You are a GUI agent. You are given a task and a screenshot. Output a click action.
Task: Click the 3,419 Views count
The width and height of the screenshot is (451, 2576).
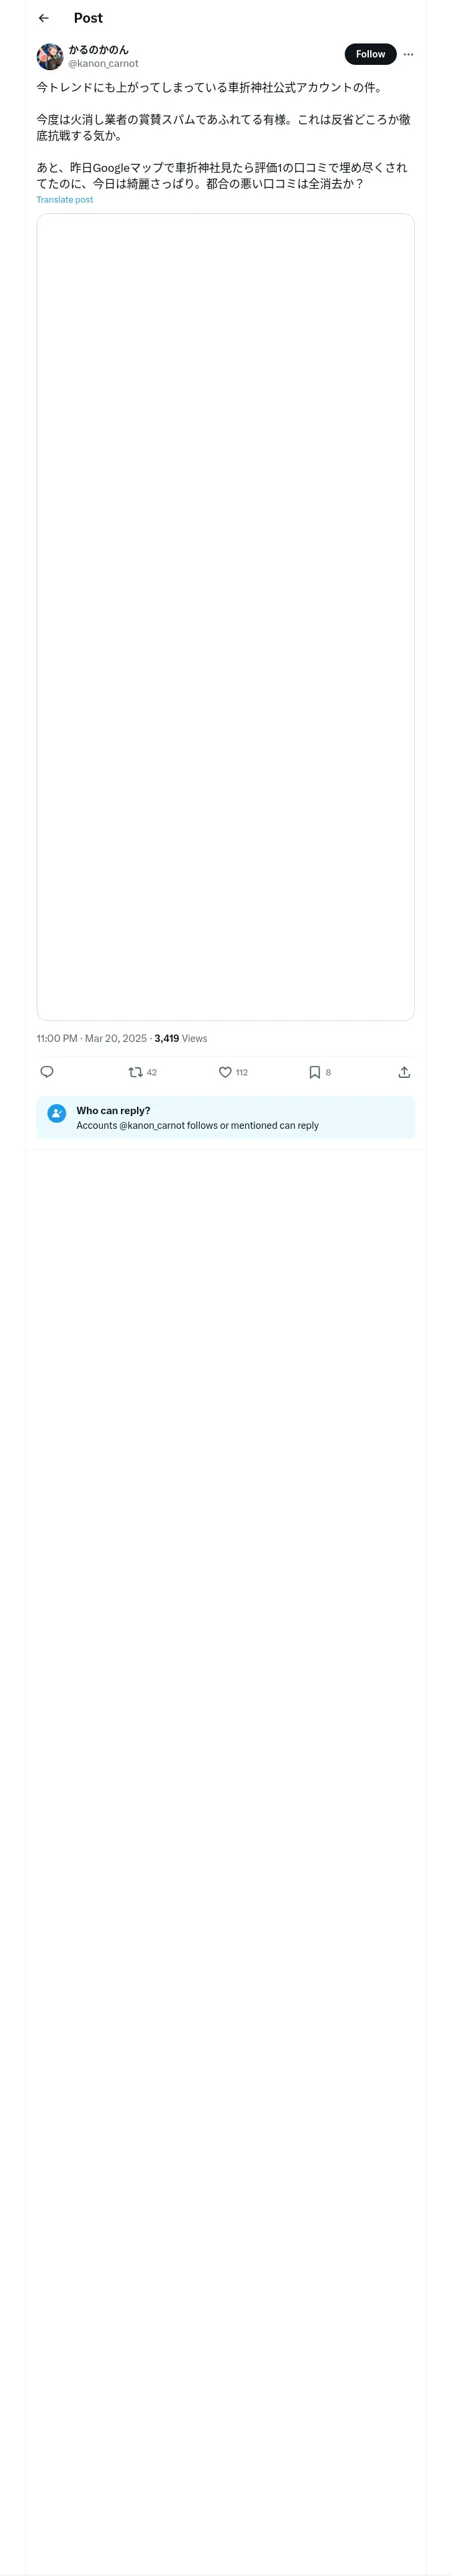click(x=181, y=1038)
